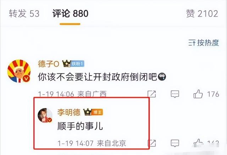Click the sort arrow icon beside 按热度
The width and height of the screenshot is (227, 155).
click(x=192, y=43)
